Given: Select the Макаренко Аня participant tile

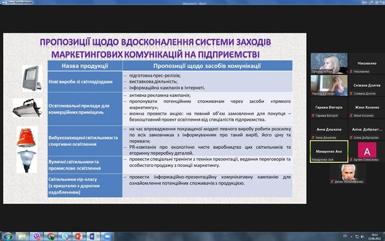Looking at the screenshot, I should [329, 151].
